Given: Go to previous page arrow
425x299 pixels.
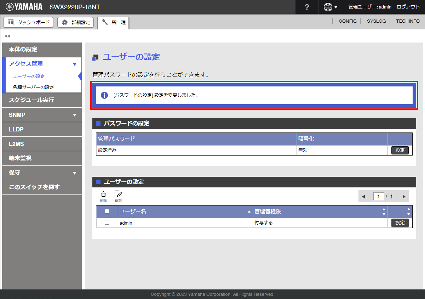Looking at the screenshot, I should [363, 197].
